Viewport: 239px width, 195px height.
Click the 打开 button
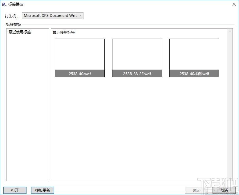point(15,190)
